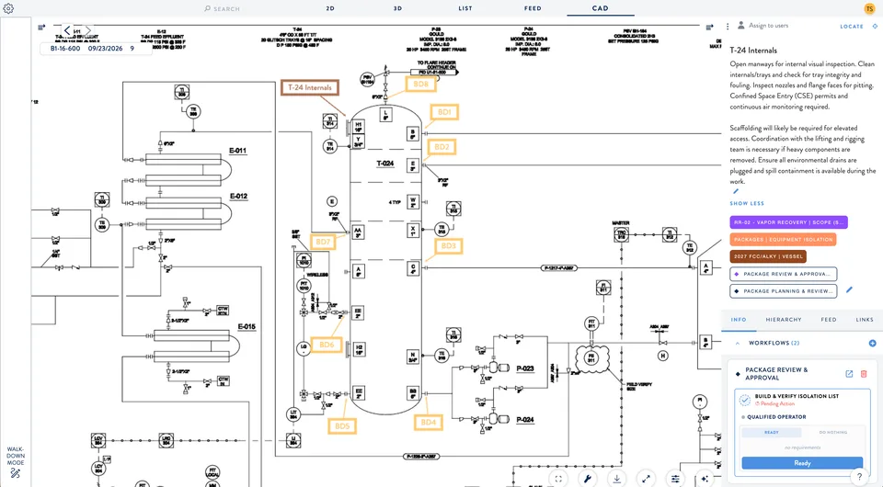Click the BD7 marker on drawing
The width and height of the screenshot is (883, 487).
(x=323, y=242)
